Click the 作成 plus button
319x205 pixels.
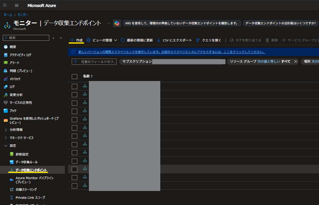point(76,40)
